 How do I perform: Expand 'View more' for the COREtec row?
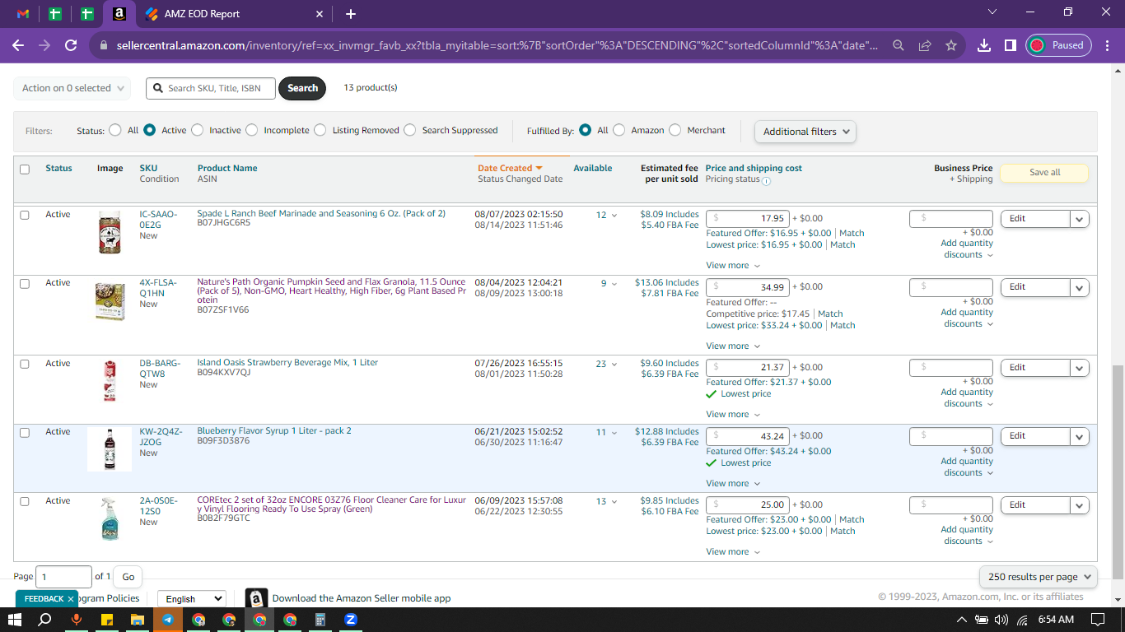pos(733,552)
